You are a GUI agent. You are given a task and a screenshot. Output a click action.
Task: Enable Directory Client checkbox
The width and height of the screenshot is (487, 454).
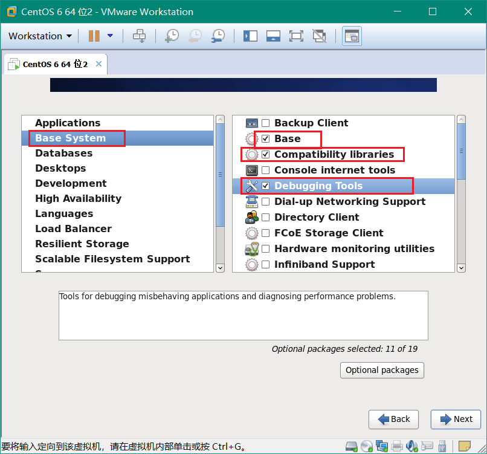pos(265,217)
